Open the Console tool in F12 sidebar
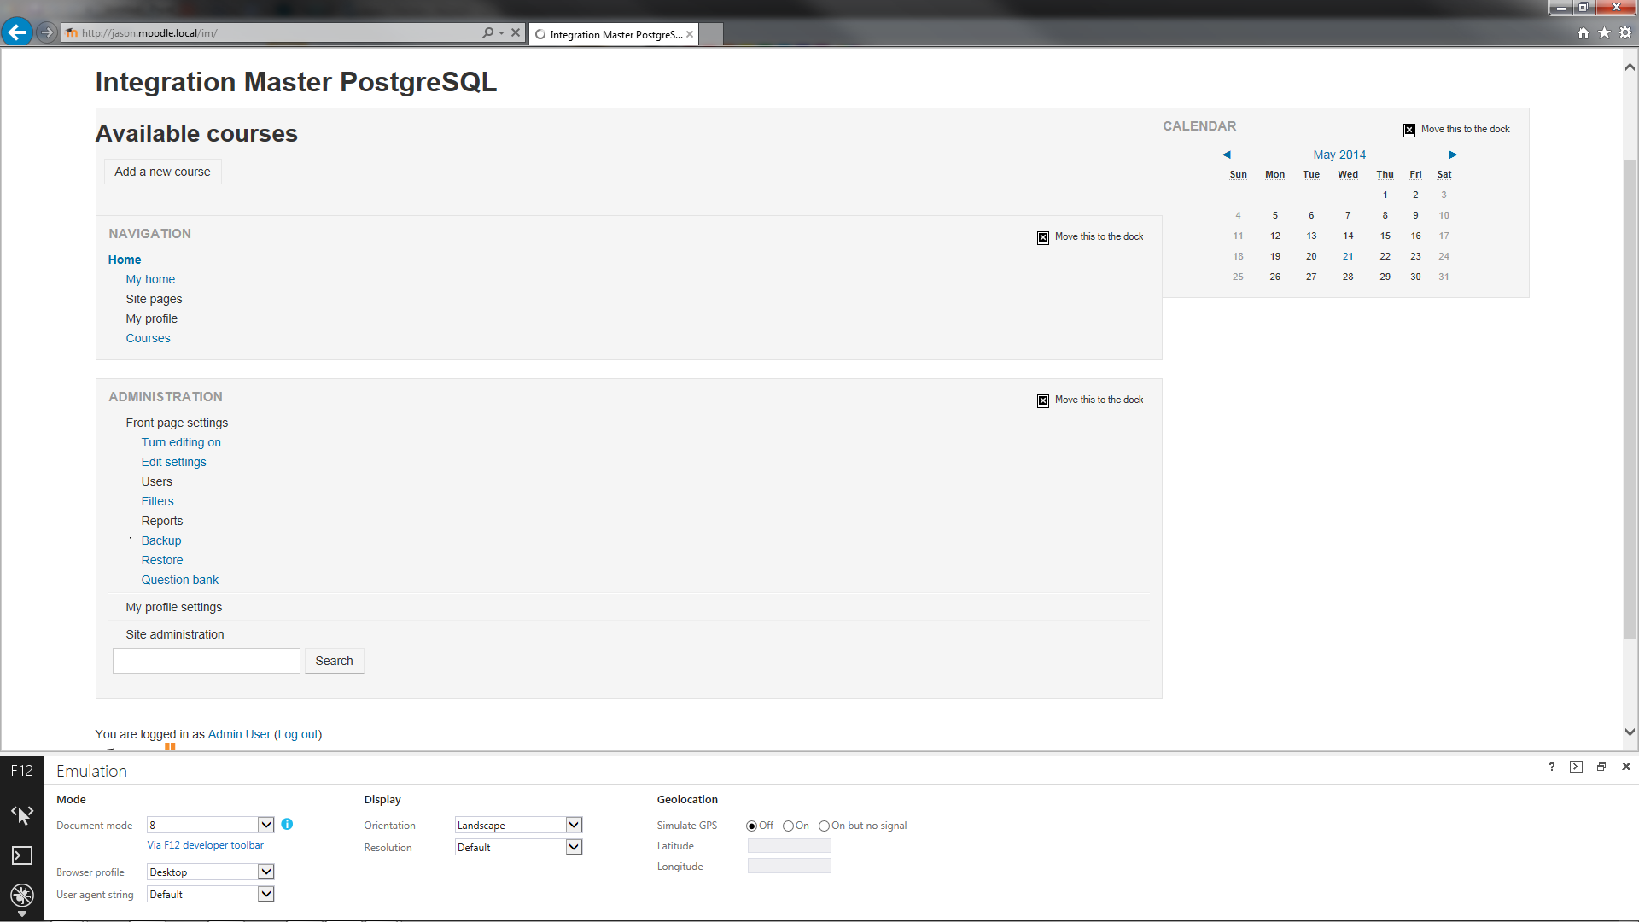Viewport: 1639px width, 922px height. (x=22, y=855)
